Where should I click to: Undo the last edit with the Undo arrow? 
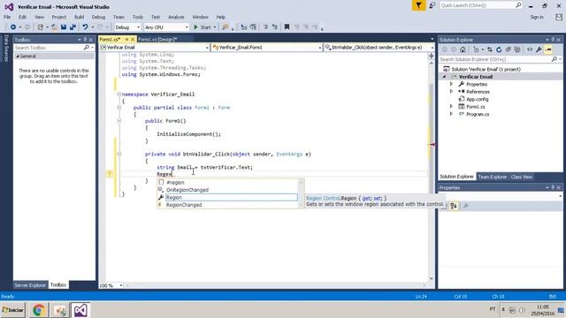(85, 27)
